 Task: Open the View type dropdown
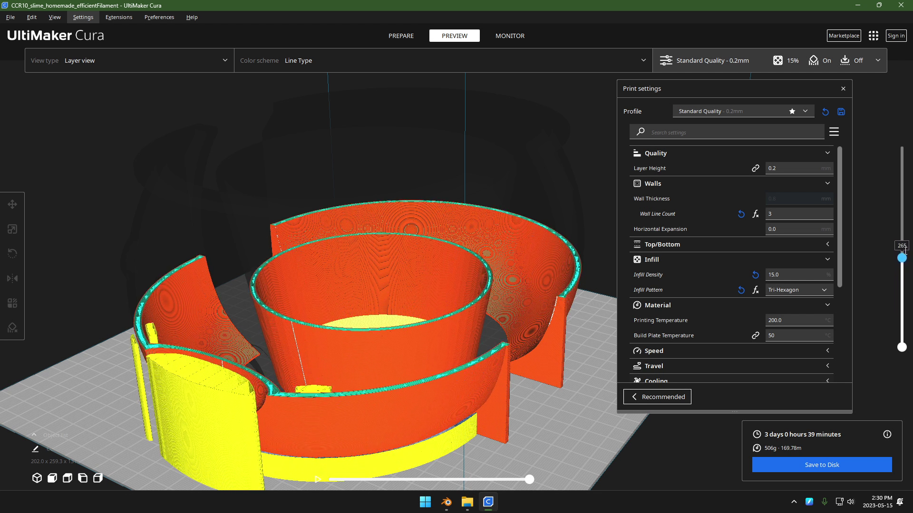tap(129, 60)
